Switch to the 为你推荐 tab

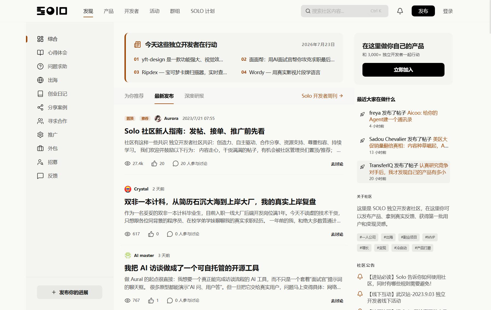pos(134,96)
